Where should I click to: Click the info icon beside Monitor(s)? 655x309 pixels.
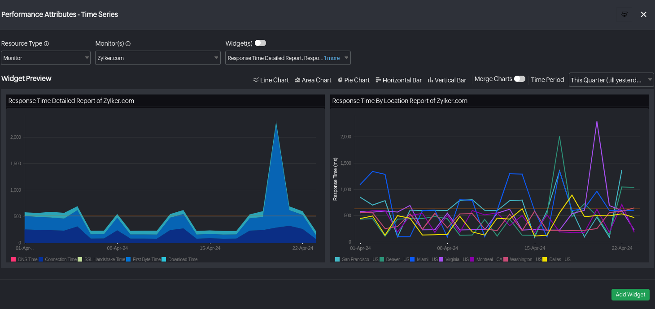[128, 43]
